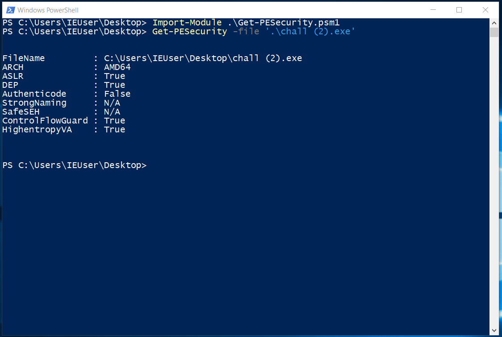502x337 pixels.
Task: Click the .\Get-PESecurity.psm1 module path
Action: tap(284, 23)
